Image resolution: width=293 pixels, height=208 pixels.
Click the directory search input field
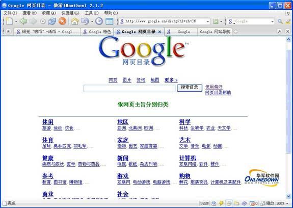tap(129, 88)
